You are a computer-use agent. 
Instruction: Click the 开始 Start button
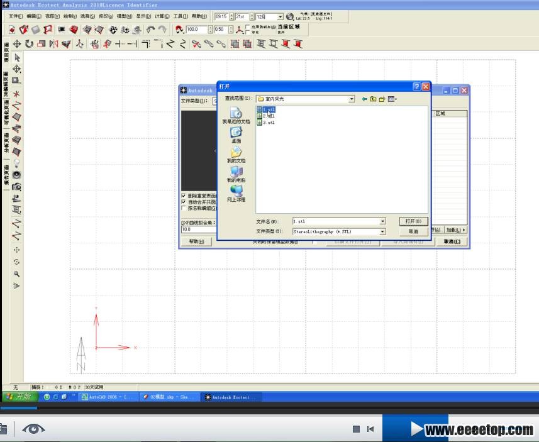pos(18,397)
